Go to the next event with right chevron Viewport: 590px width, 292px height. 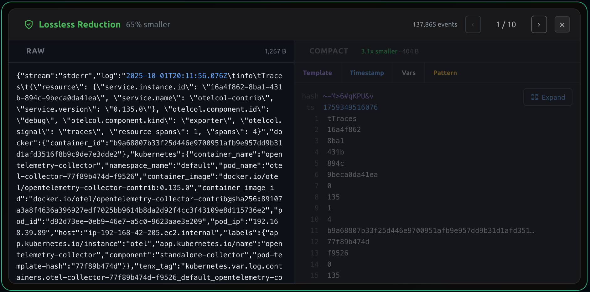(539, 24)
